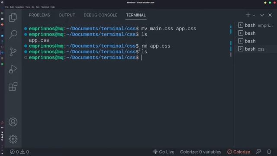Focus the terminal input at the cursor
277x156 pixels.
pyautogui.click(x=142, y=58)
